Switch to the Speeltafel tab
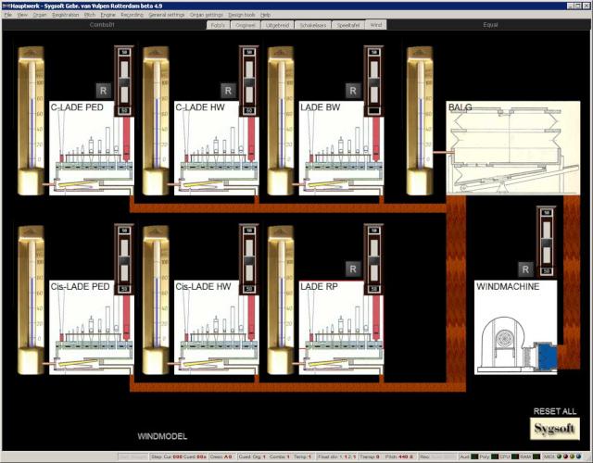This screenshot has height=463, width=593. click(x=347, y=25)
